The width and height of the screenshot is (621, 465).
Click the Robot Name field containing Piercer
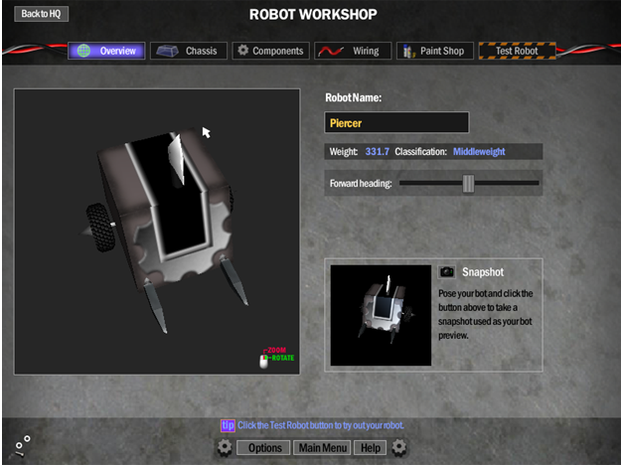(396, 122)
